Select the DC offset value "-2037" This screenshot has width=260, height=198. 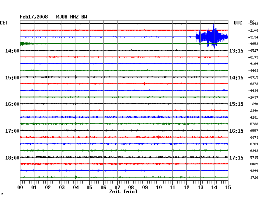point(253,97)
